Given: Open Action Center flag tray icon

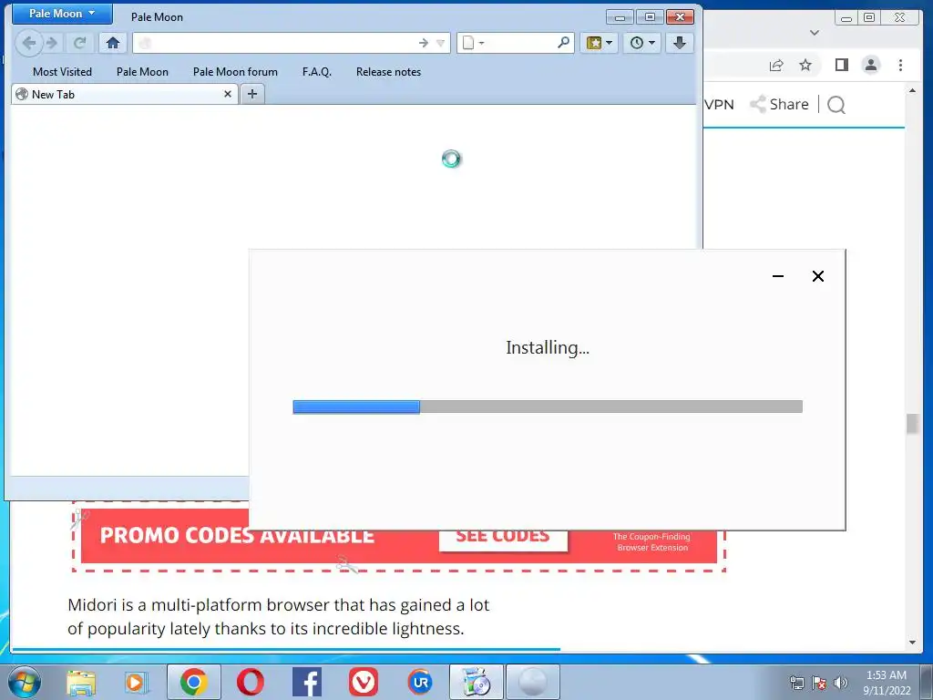Looking at the screenshot, I should 819,683.
